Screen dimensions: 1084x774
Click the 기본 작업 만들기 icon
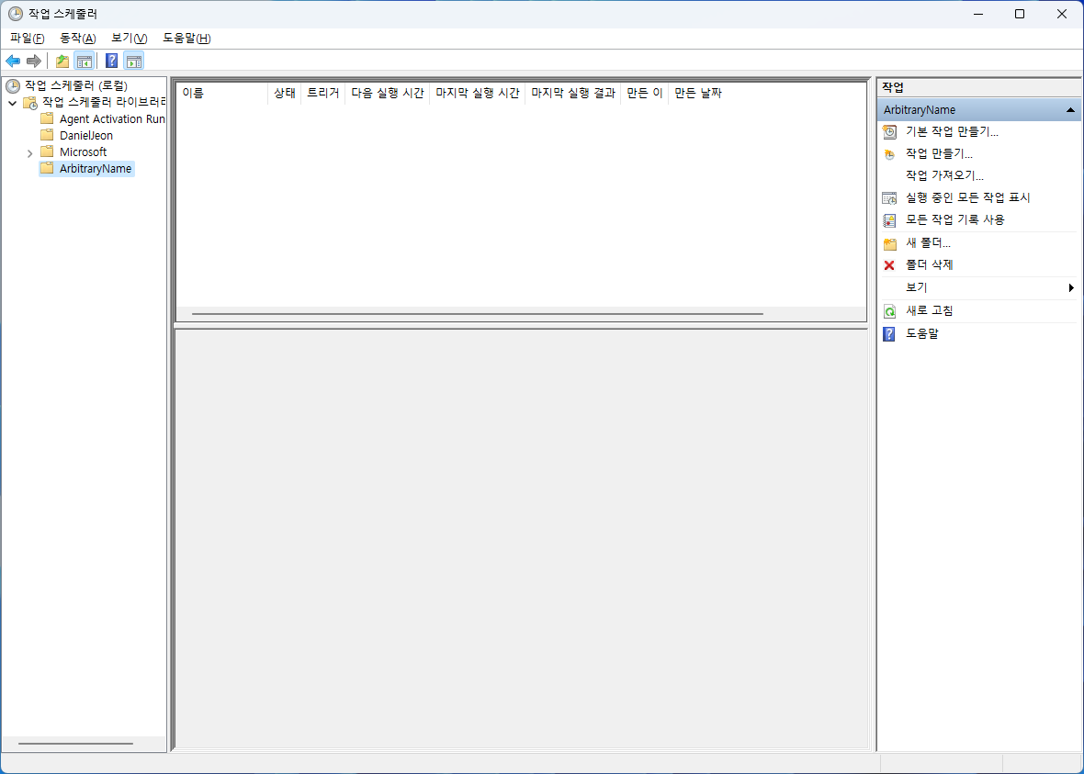(x=890, y=131)
